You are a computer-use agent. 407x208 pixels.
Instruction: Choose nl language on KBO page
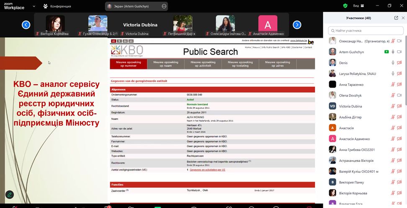pos(113,41)
